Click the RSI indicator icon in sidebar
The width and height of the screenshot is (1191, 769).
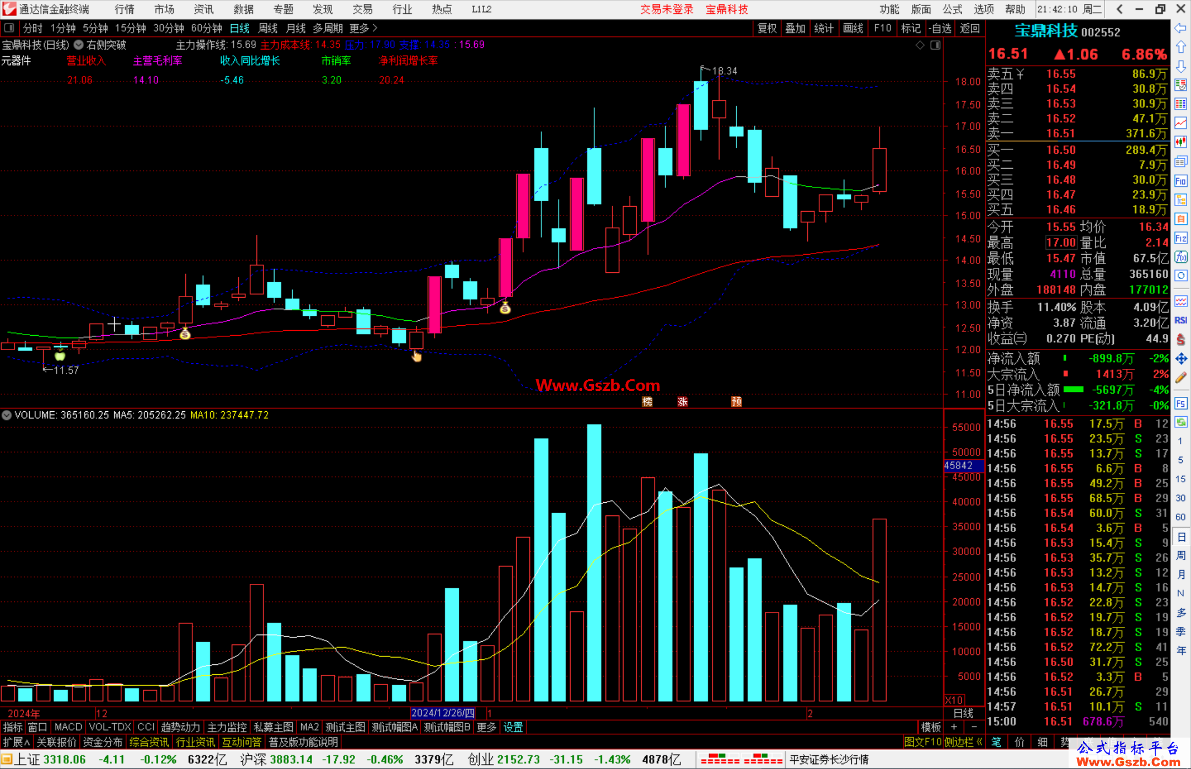point(1181,320)
